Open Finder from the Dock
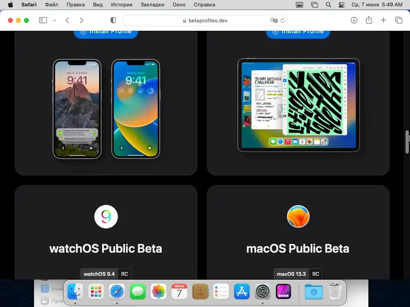The width and height of the screenshot is (410, 307). (x=75, y=291)
